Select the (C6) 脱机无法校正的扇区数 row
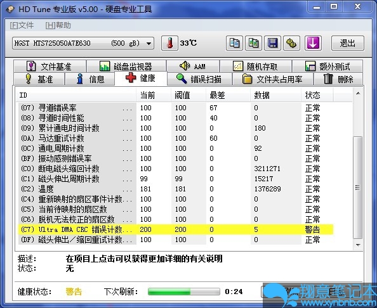377x308 pixels. coord(176,219)
